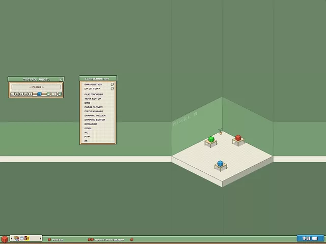Switch to Adobe Photoshop taskbar item
This screenshot has height=244, width=326.
(x=109, y=239)
